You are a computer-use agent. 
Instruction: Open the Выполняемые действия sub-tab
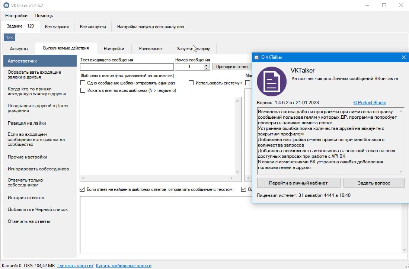(66, 48)
